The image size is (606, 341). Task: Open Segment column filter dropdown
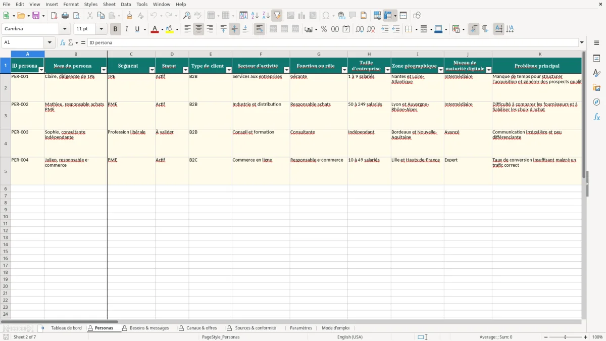click(152, 70)
